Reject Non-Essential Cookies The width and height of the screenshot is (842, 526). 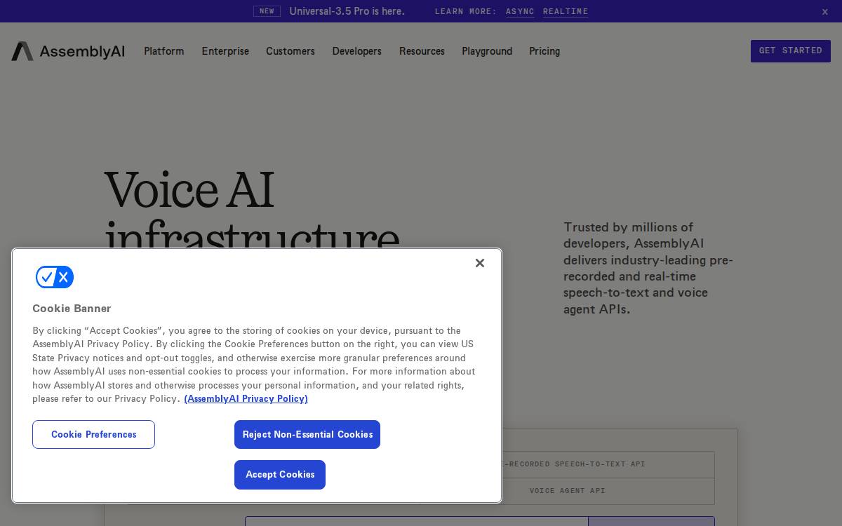click(x=307, y=435)
